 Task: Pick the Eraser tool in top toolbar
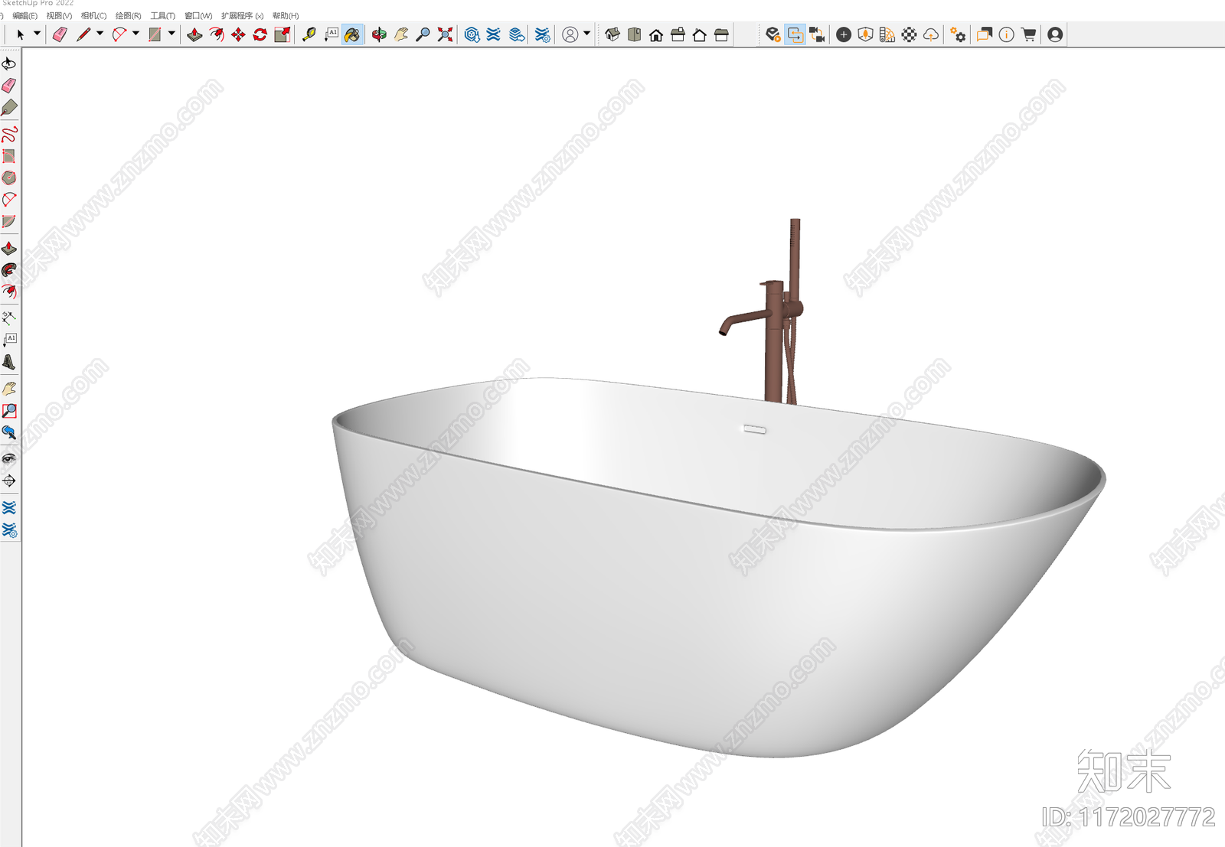coord(60,34)
